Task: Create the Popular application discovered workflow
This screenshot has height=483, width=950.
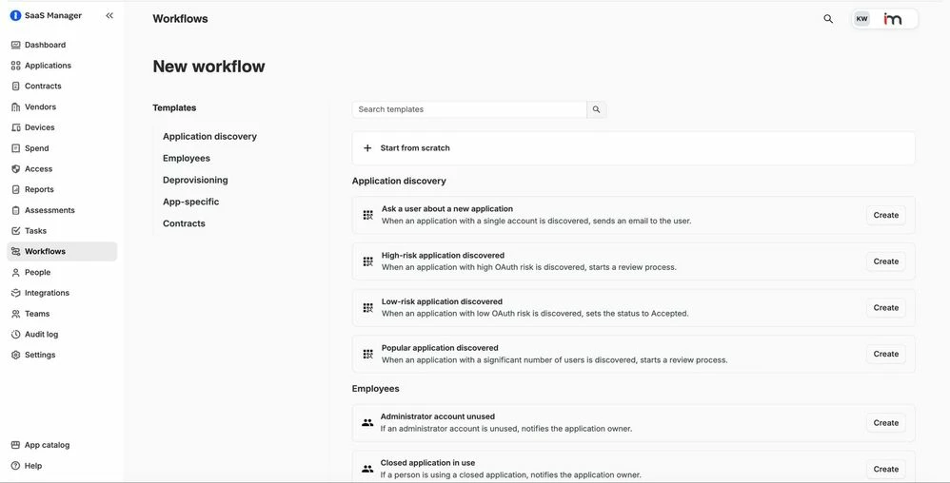Action: click(x=886, y=354)
